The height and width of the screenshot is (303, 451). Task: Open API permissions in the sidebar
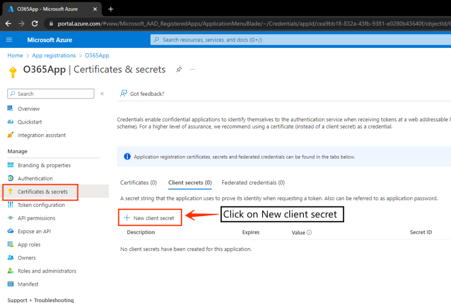pyautogui.click(x=36, y=218)
